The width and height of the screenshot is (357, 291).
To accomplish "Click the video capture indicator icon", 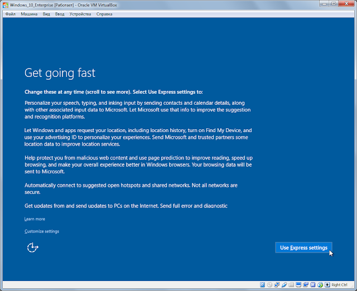I will [306, 285].
